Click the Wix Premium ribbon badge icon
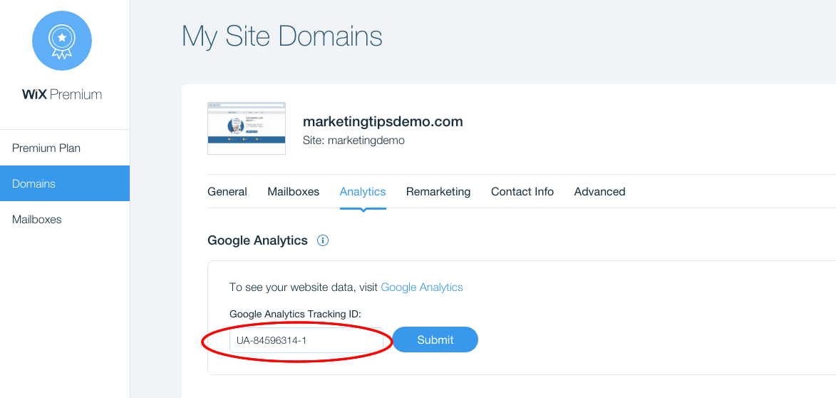 point(62,41)
